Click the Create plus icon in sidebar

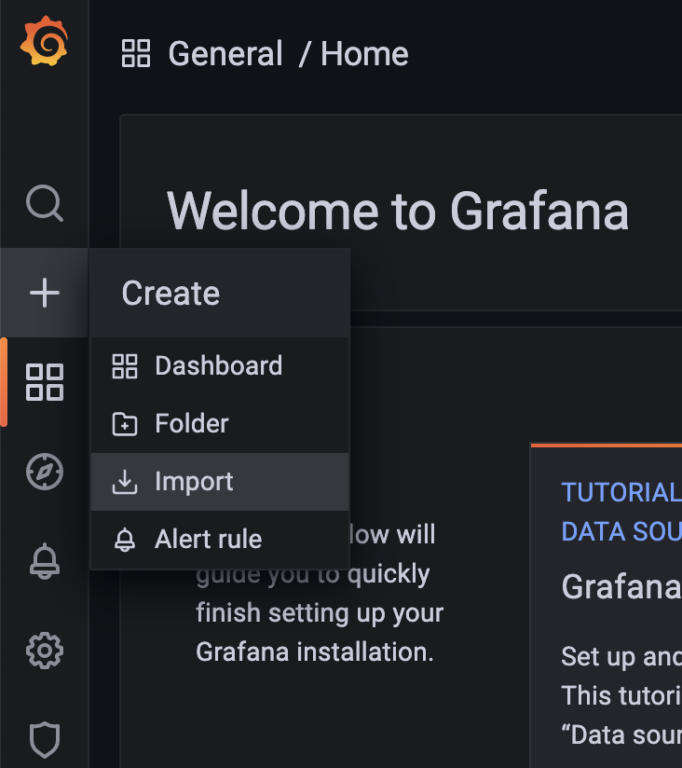coord(45,293)
